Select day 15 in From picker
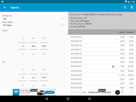The image size is (136, 102). (23, 54)
